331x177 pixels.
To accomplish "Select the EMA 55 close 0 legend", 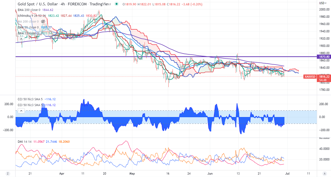I will (x=28, y=27).
